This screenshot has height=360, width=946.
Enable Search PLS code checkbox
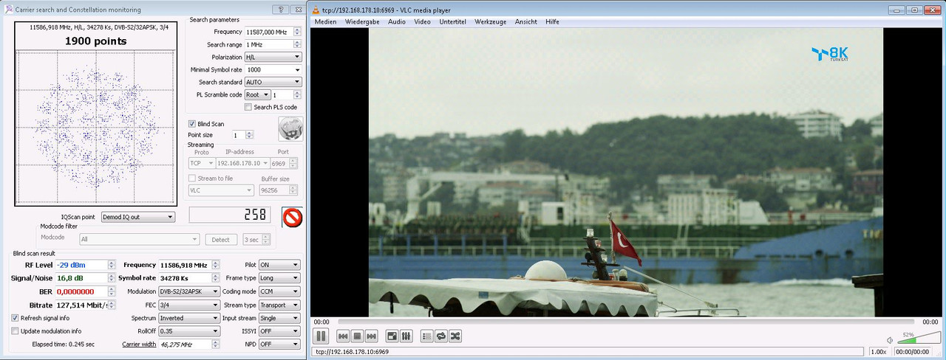pos(248,107)
